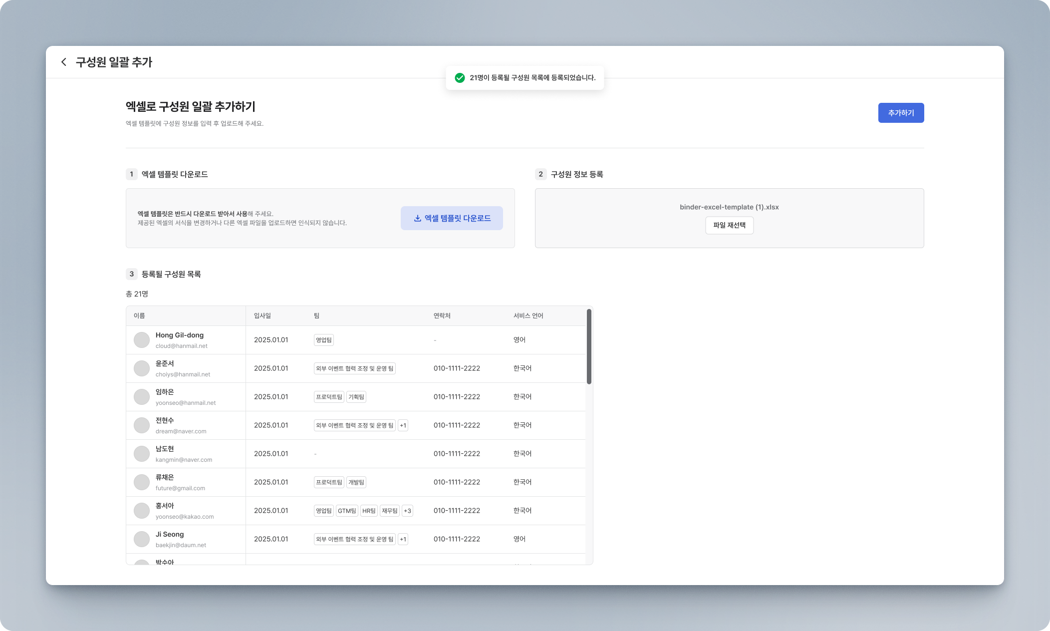This screenshot has width=1050, height=631.
Task: Click the avatar next to 홍서아
Action: [x=142, y=511]
